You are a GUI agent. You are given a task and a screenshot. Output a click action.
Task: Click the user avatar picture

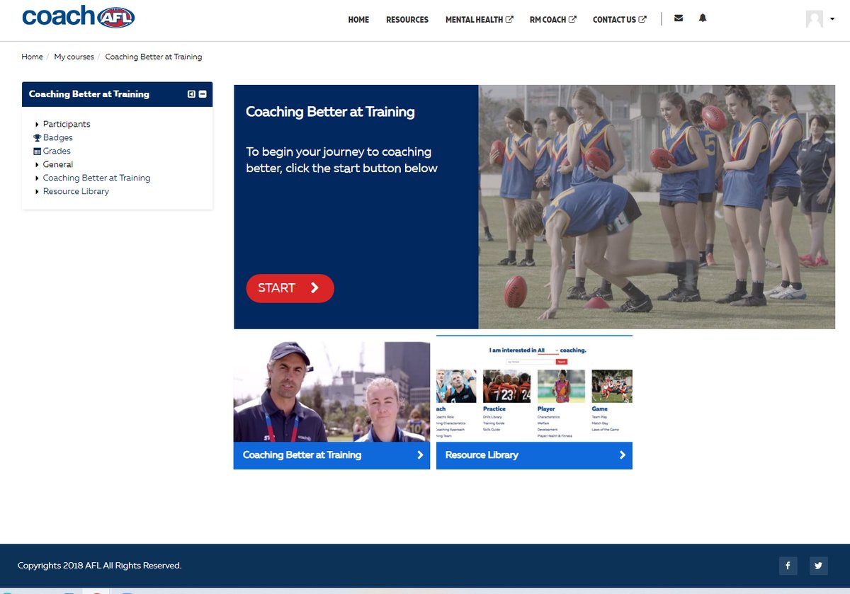click(815, 19)
